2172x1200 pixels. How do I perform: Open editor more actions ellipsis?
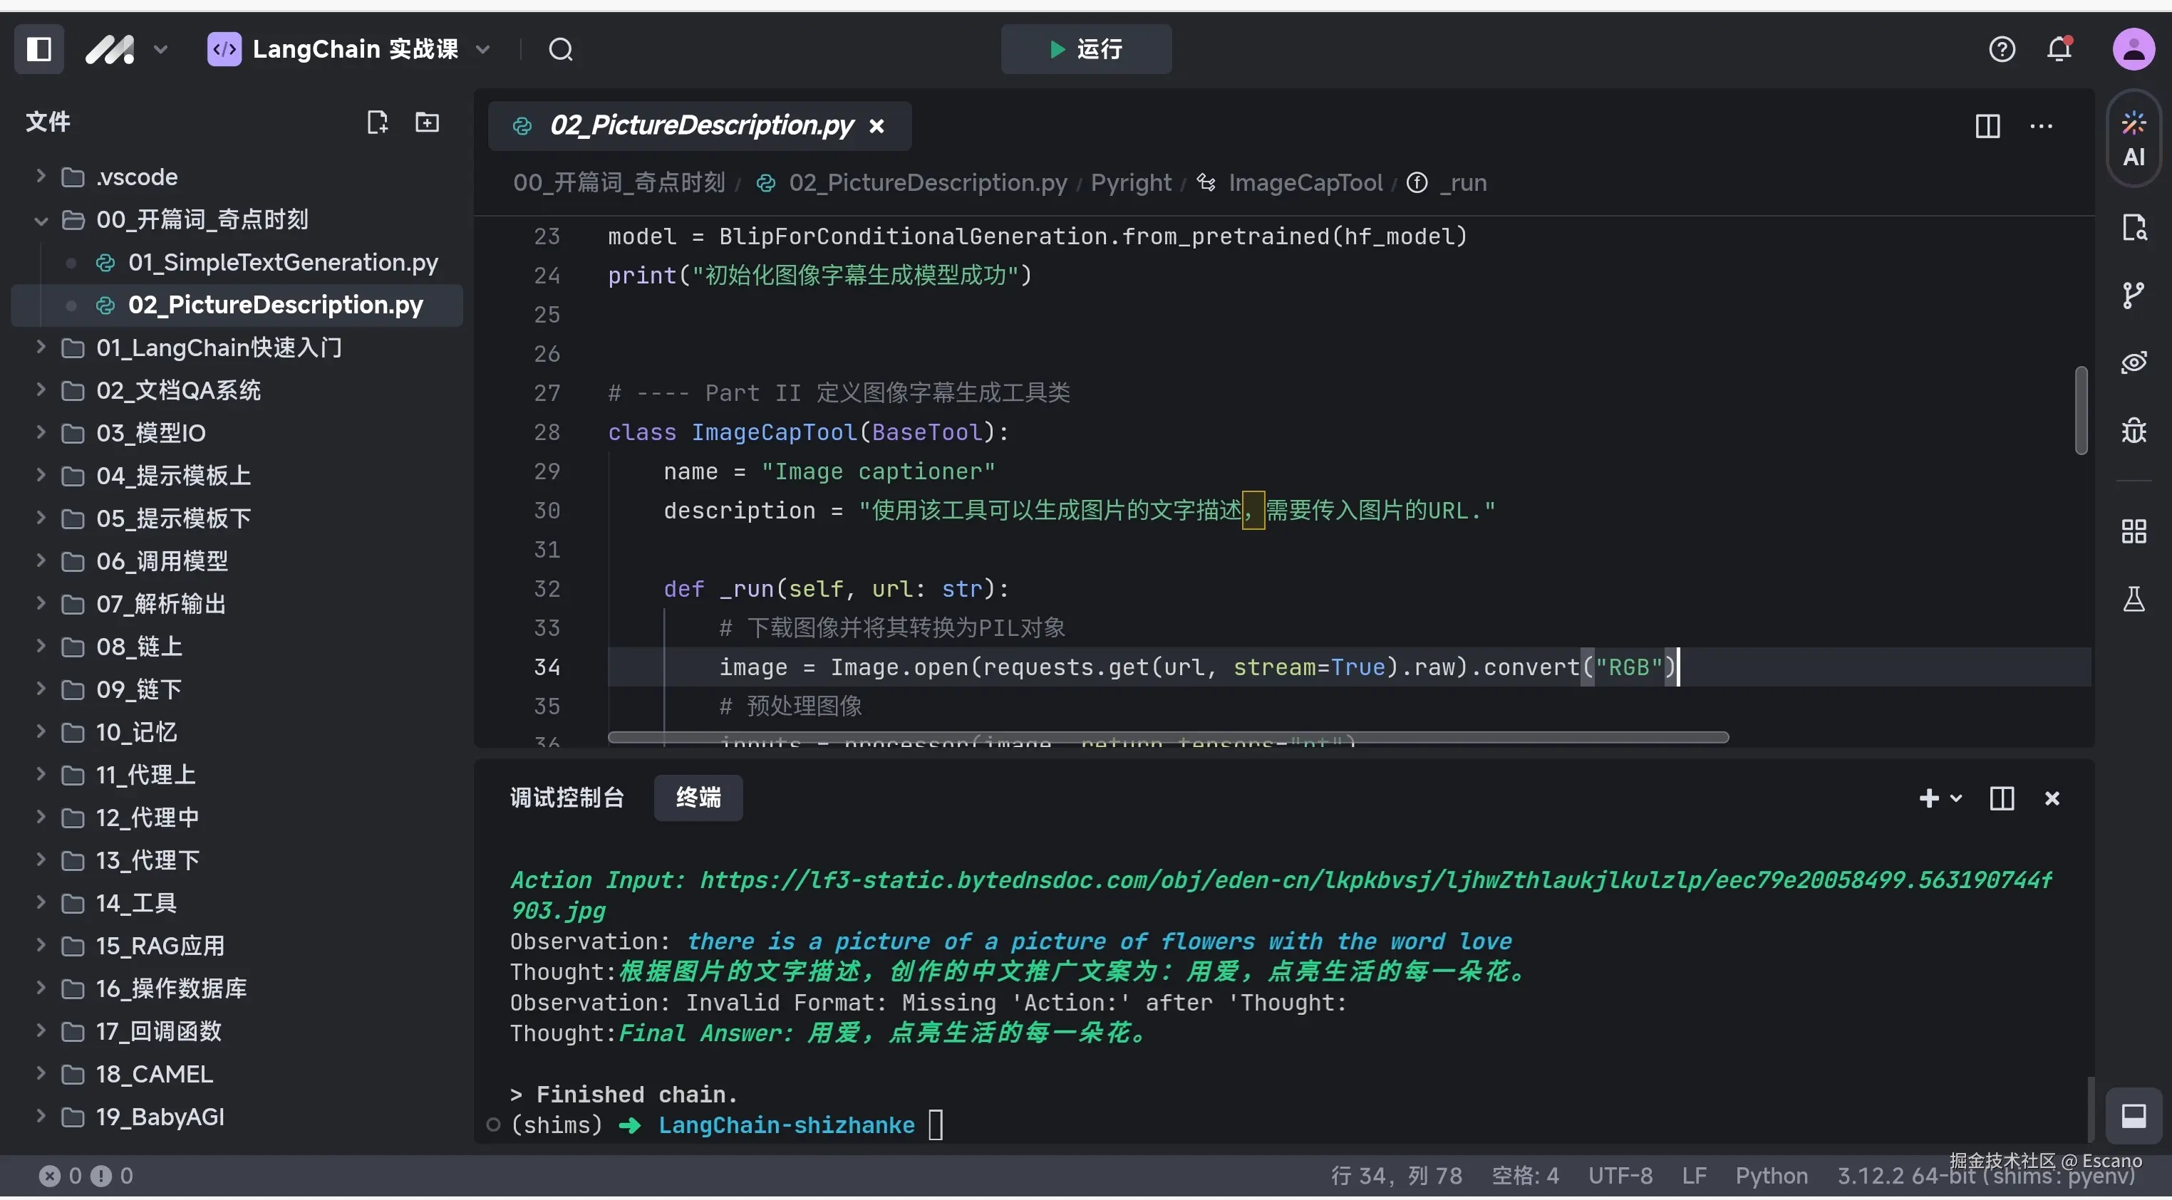click(2040, 126)
